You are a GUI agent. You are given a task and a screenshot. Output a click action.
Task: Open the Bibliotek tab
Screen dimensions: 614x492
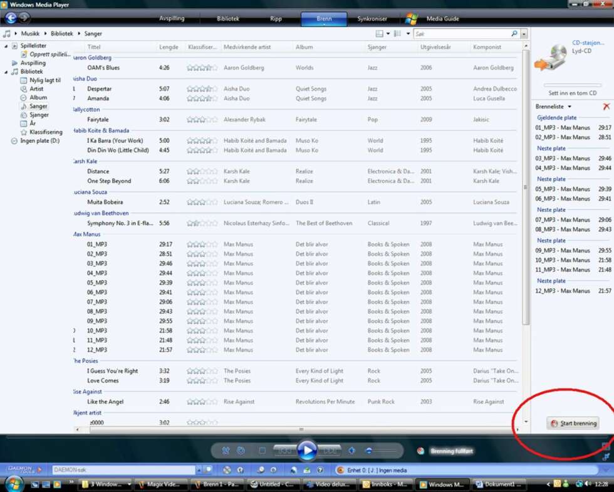click(x=228, y=18)
